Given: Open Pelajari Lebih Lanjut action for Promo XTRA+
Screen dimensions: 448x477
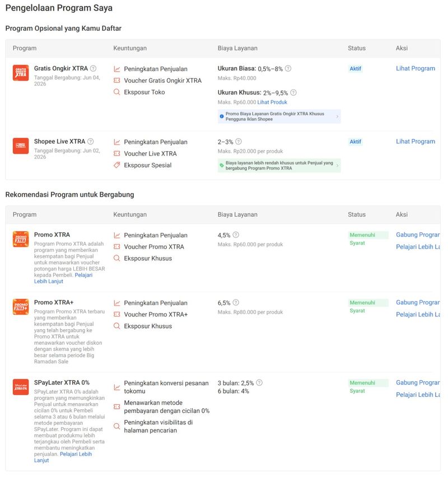Looking at the screenshot, I should [x=418, y=315].
